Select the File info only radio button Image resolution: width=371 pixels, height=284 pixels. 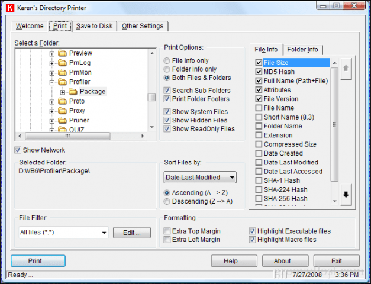(167, 61)
